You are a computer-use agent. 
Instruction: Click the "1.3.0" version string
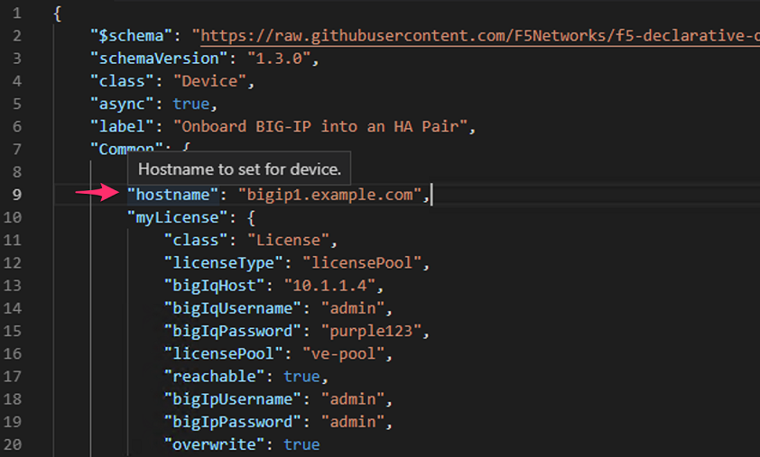(279, 59)
